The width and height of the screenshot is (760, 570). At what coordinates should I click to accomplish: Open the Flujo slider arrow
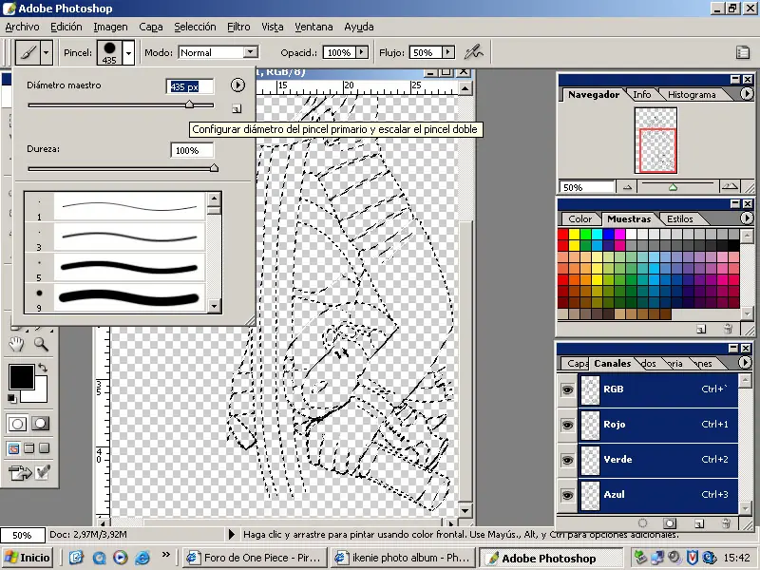(447, 52)
